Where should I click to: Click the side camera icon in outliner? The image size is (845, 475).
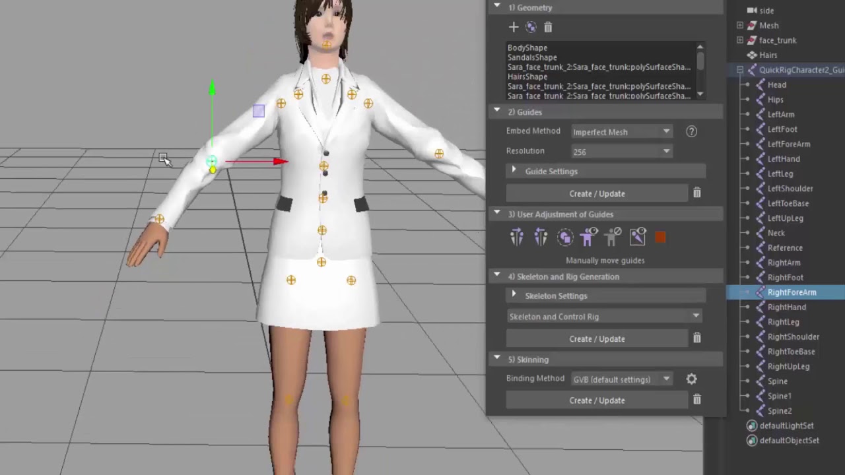(x=752, y=11)
